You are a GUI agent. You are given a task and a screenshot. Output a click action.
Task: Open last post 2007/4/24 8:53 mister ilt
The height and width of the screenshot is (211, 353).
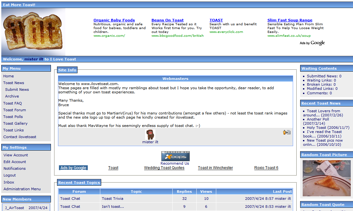tap(268, 207)
